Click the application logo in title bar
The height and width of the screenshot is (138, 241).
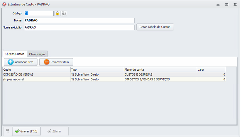point(4,4)
